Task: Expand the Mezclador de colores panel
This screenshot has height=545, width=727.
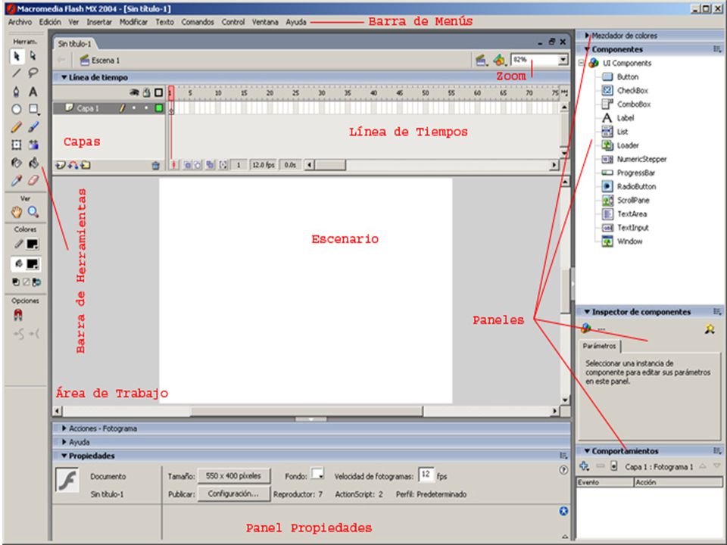Action: 586,36
